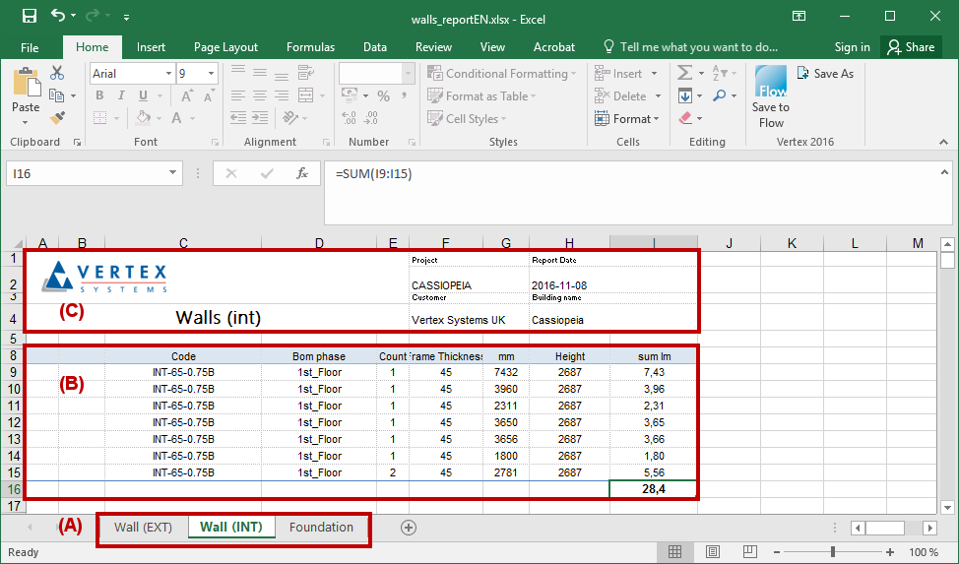Click the Tell me what you want search field
959x564 pixels.
(698, 47)
